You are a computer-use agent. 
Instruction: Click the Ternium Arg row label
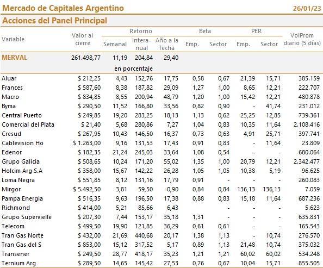pyautogui.click(x=18, y=263)
